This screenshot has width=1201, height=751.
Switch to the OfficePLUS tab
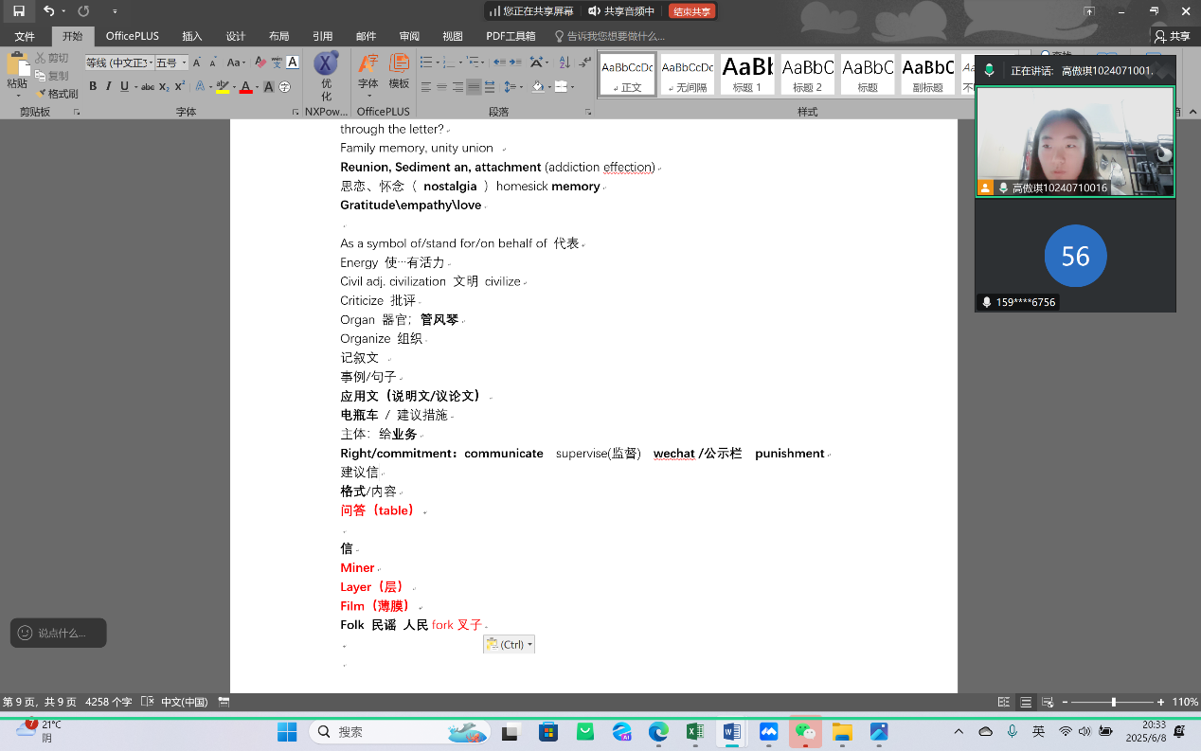click(x=133, y=36)
